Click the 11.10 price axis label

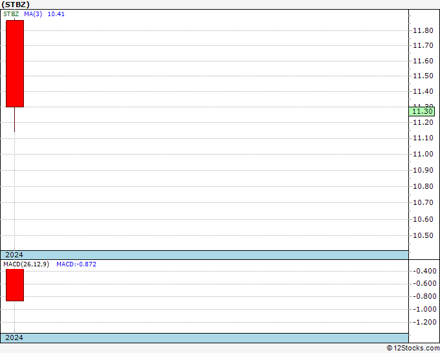pos(423,138)
